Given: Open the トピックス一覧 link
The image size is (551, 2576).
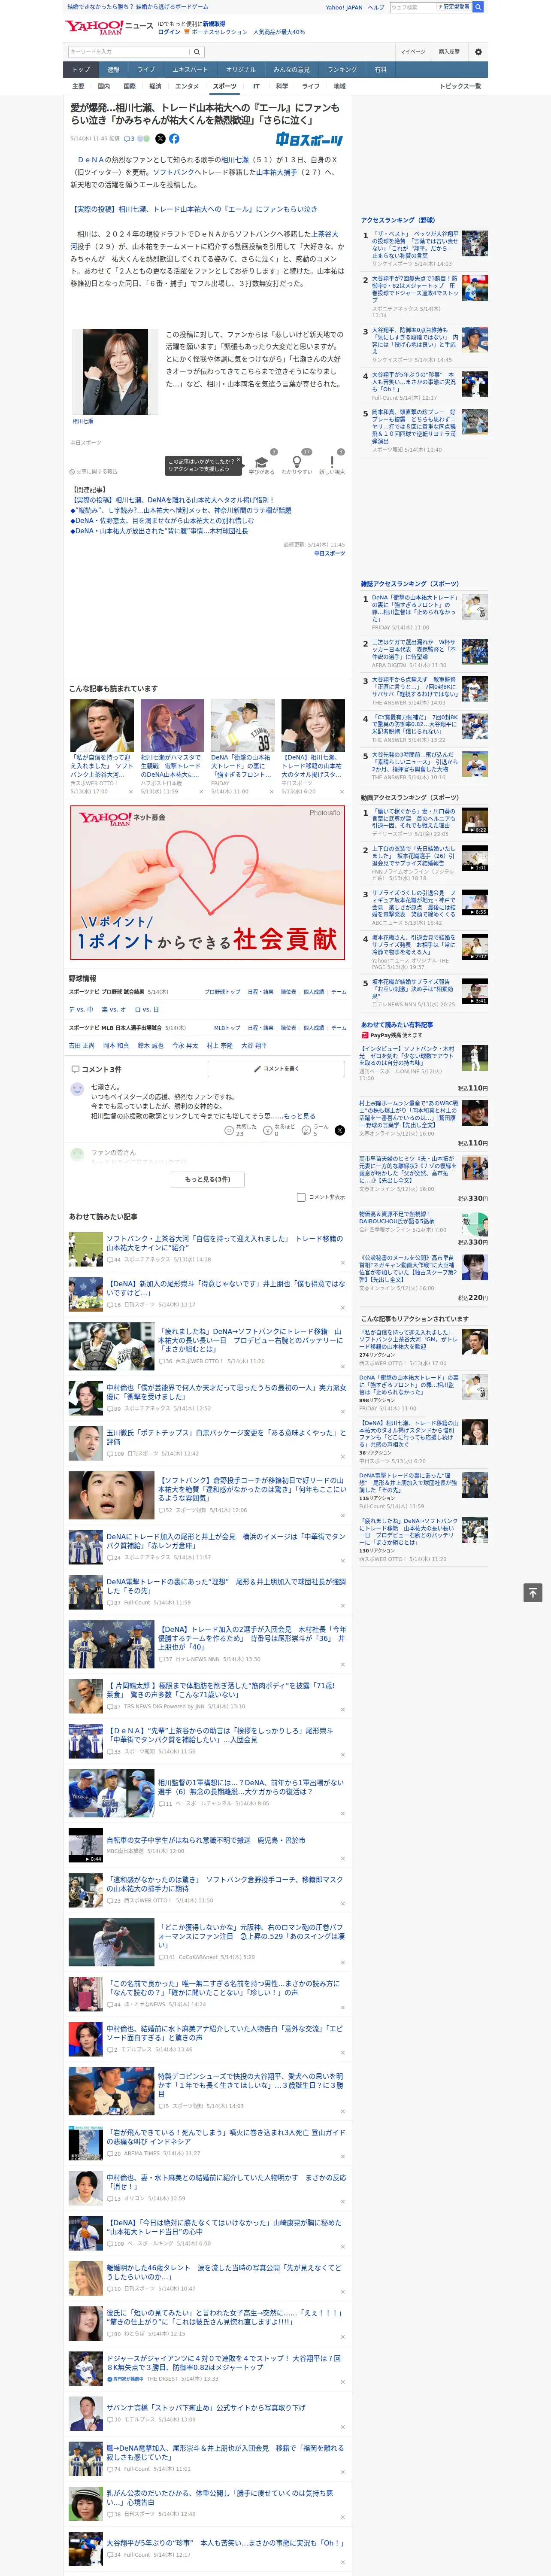Looking at the screenshot, I should click(460, 87).
